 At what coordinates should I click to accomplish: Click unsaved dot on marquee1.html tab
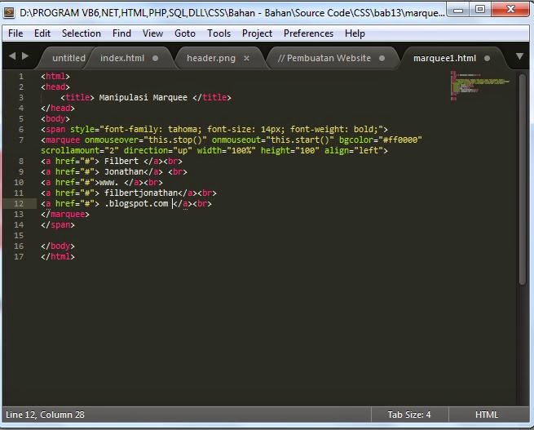[487, 58]
